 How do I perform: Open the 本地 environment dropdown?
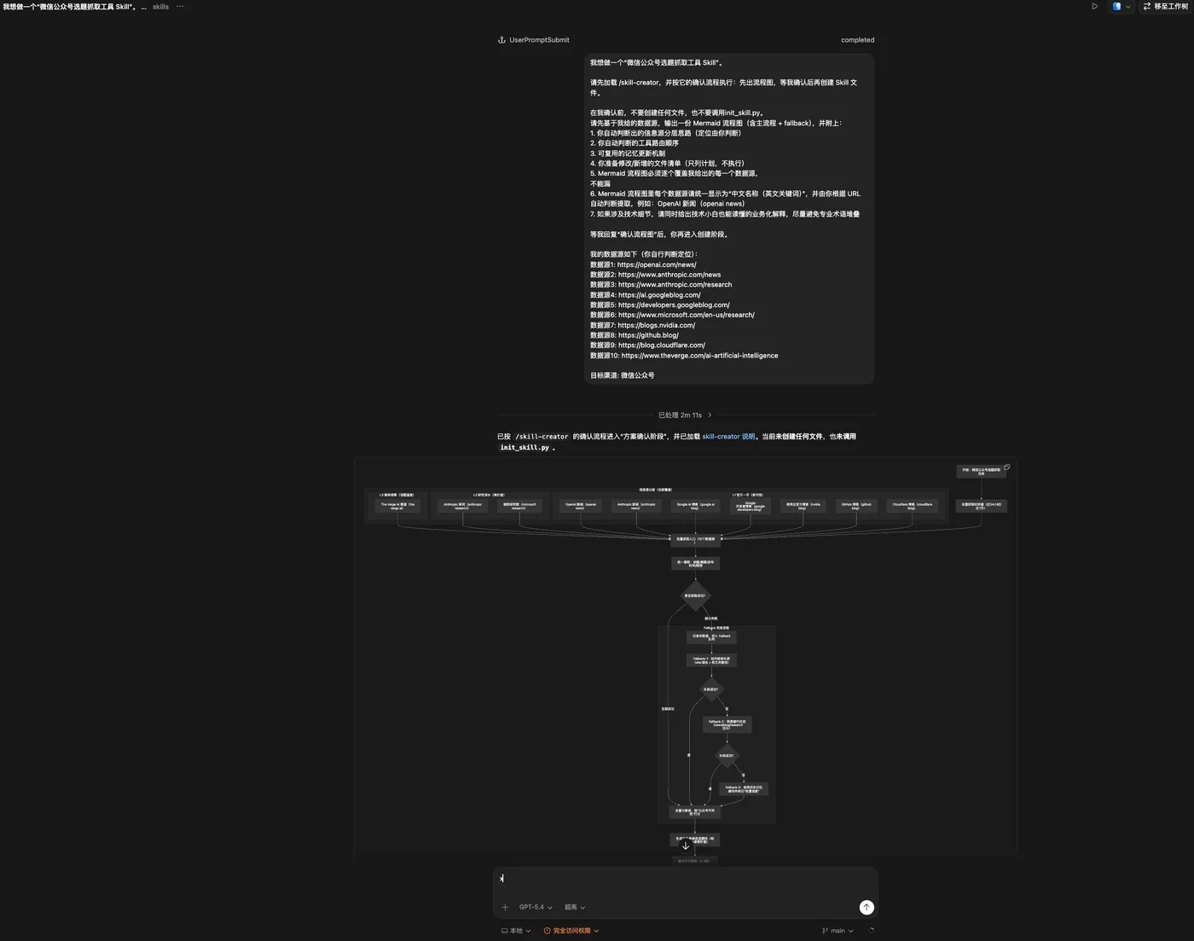click(x=516, y=931)
